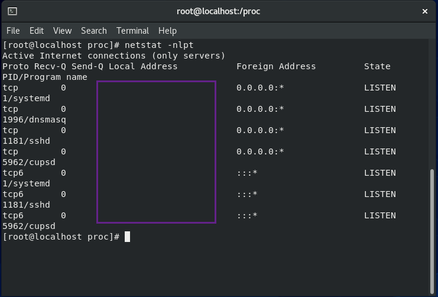Viewport: 438px width, 297px height.
Task: Click the 'Local Address' header text
Action: tap(143, 66)
